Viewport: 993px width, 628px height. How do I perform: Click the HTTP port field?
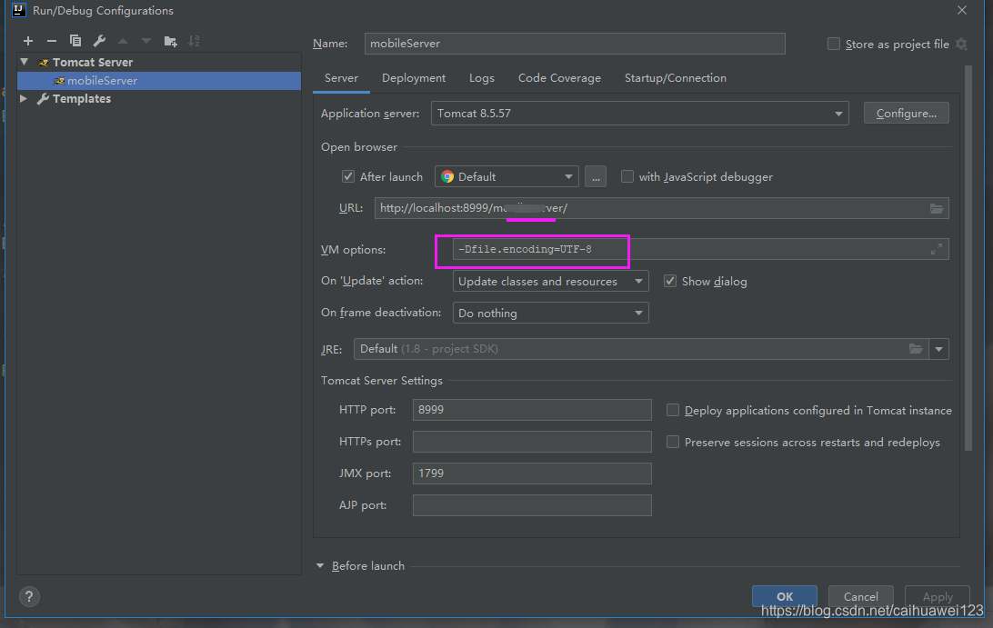(532, 410)
